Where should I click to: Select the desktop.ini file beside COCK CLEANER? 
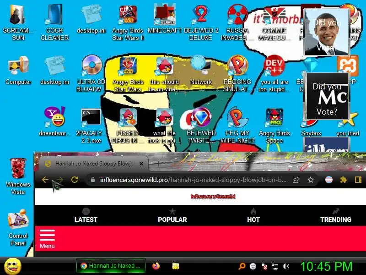91,19
